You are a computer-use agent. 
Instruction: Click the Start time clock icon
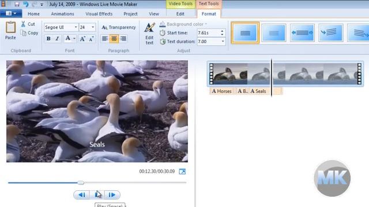click(163, 33)
